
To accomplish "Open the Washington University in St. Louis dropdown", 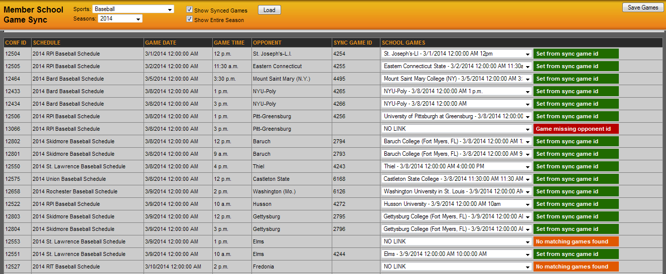I will click(456, 191).
